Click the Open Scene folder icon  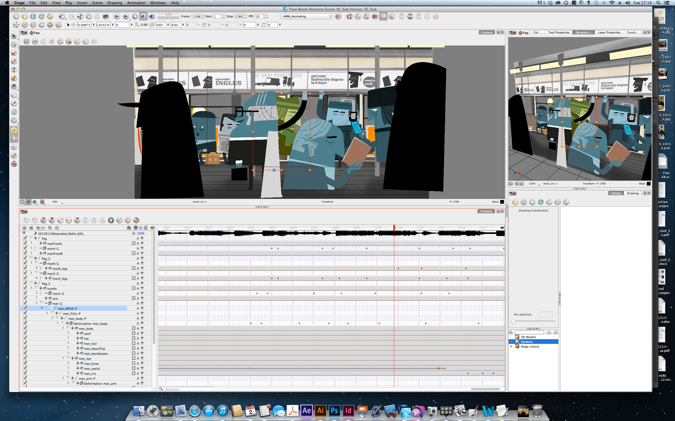click(x=25, y=16)
